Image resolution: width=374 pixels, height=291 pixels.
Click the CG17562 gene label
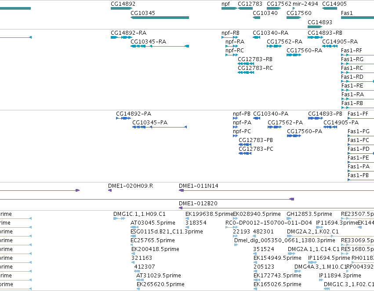[x=279, y=4]
